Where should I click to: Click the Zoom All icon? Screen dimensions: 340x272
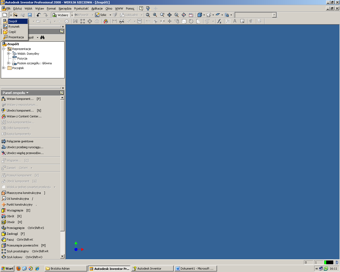(x=148, y=15)
